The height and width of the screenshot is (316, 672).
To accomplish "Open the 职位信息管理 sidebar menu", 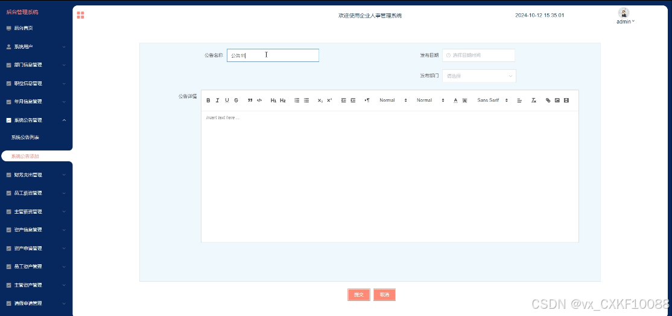I will point(36,84).
